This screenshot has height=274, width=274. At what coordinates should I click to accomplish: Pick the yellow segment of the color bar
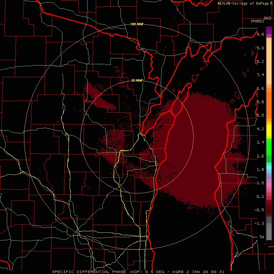coord(269,130)
